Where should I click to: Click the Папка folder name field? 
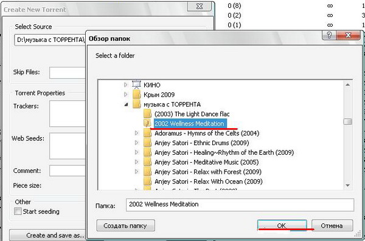click(240, 205)
